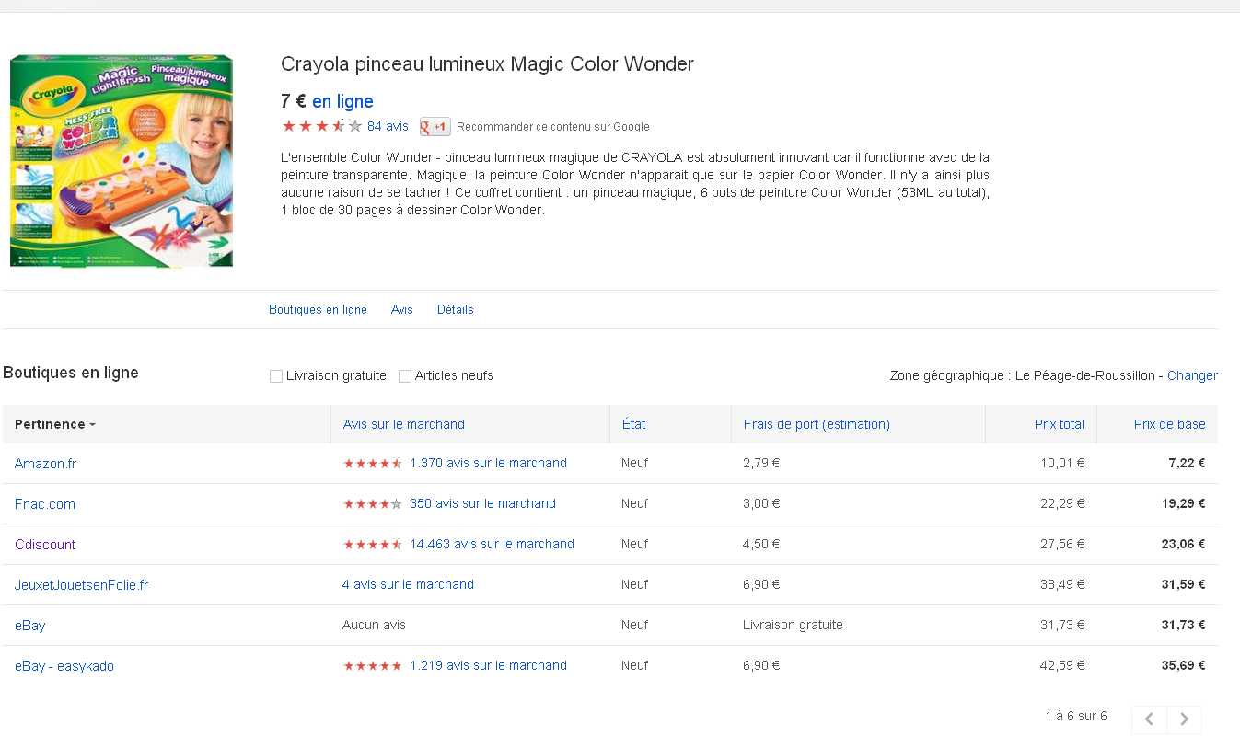Open the Cdiscount merchant link
Viewport: 1240px width, 748px height.
tap(45, 545)
